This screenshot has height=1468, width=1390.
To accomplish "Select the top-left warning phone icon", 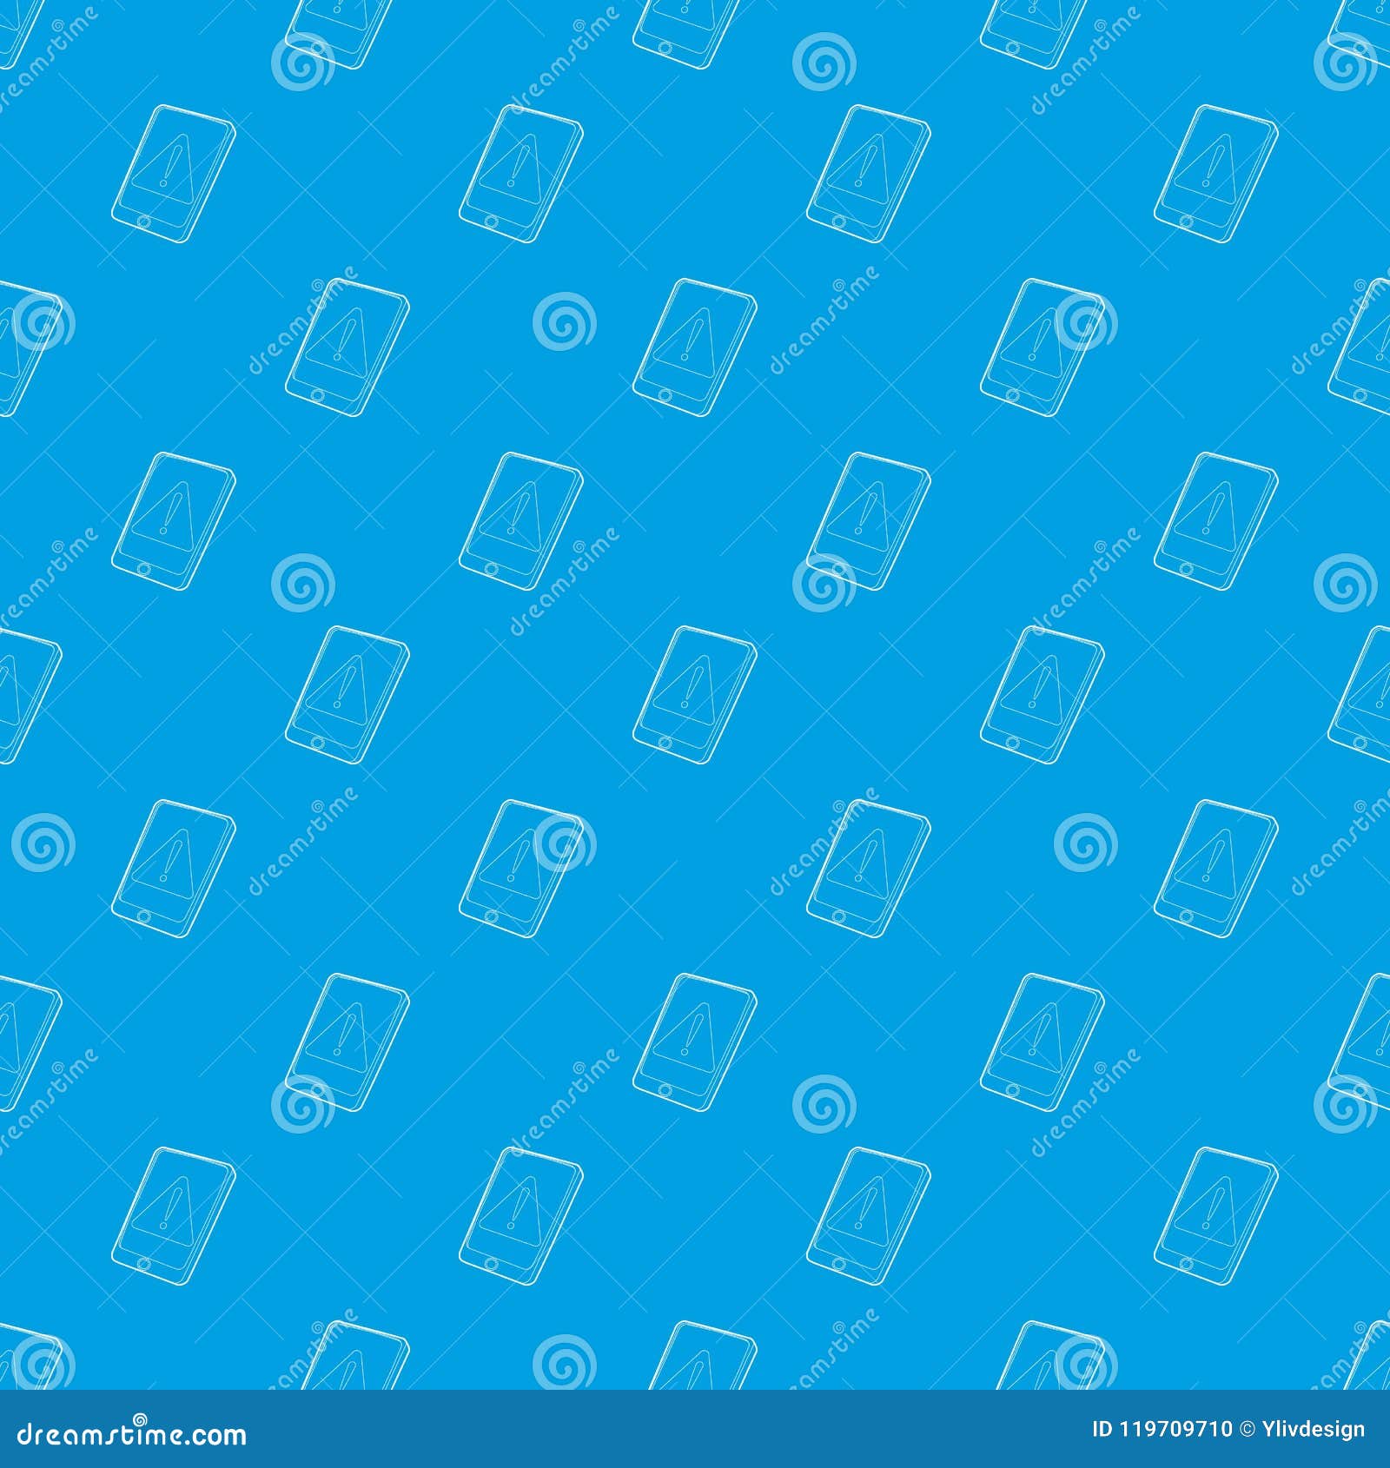I will click(171, 172).
